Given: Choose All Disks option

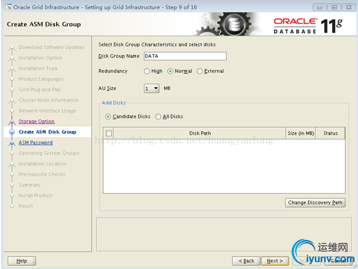Looking at the screenshot, I should (158, 117).
